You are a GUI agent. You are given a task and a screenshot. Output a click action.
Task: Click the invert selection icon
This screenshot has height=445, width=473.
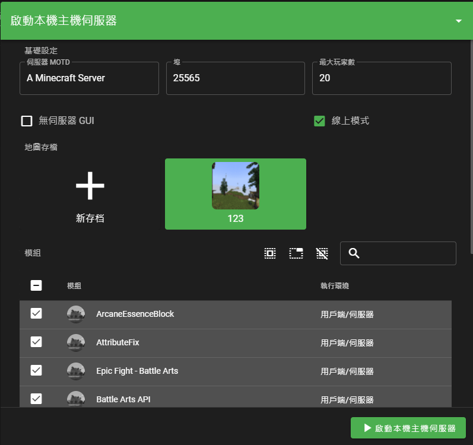point(296,253)
